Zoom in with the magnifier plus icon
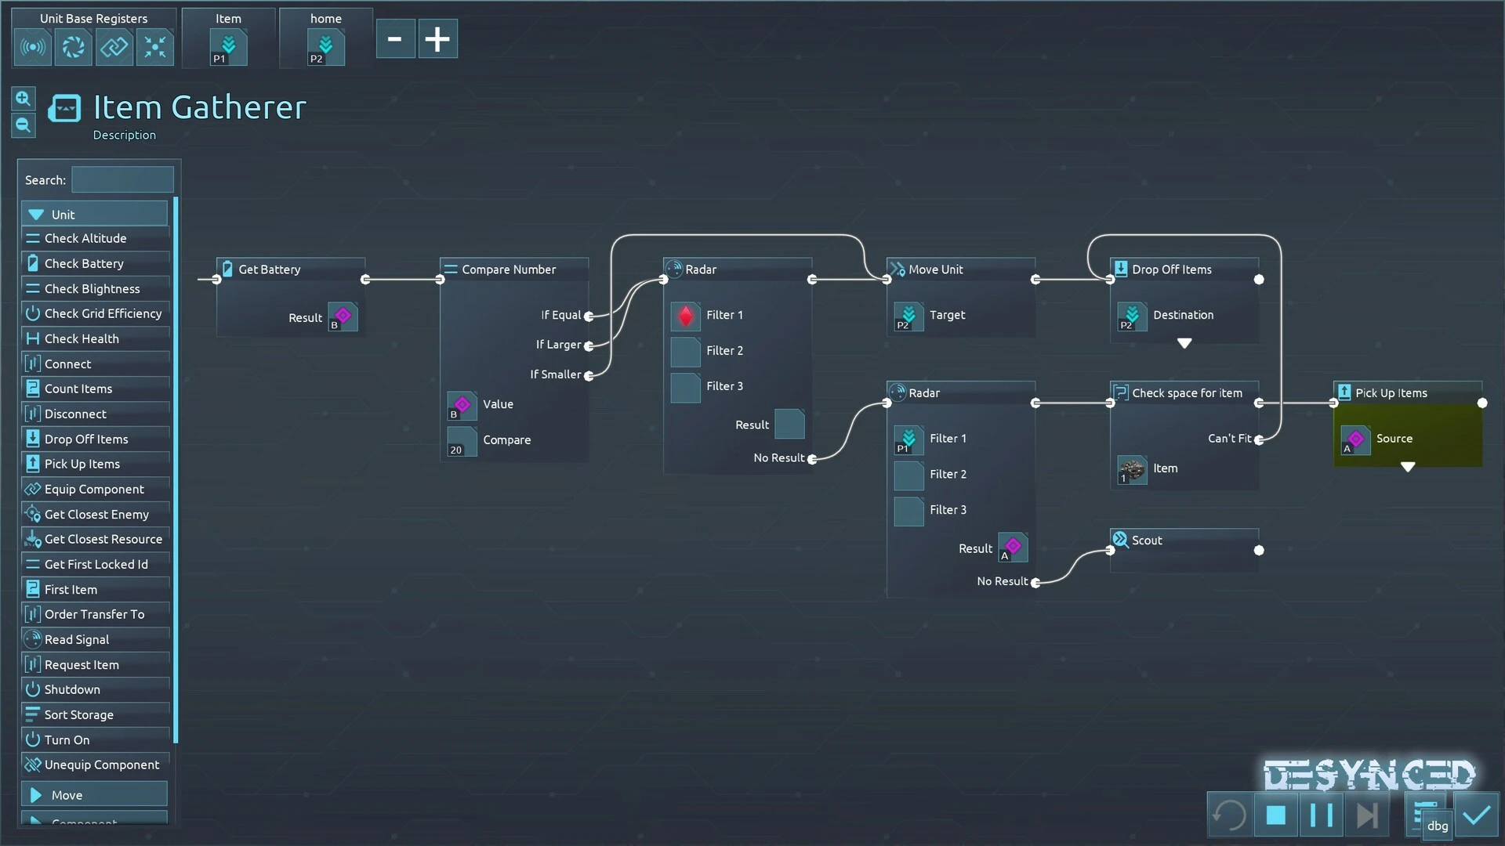Image resolution: width=1505 pixels, height=846 pixels. pos(24,99)
